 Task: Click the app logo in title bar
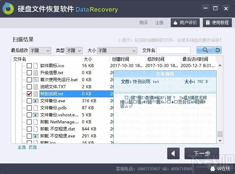coord(8,9)
